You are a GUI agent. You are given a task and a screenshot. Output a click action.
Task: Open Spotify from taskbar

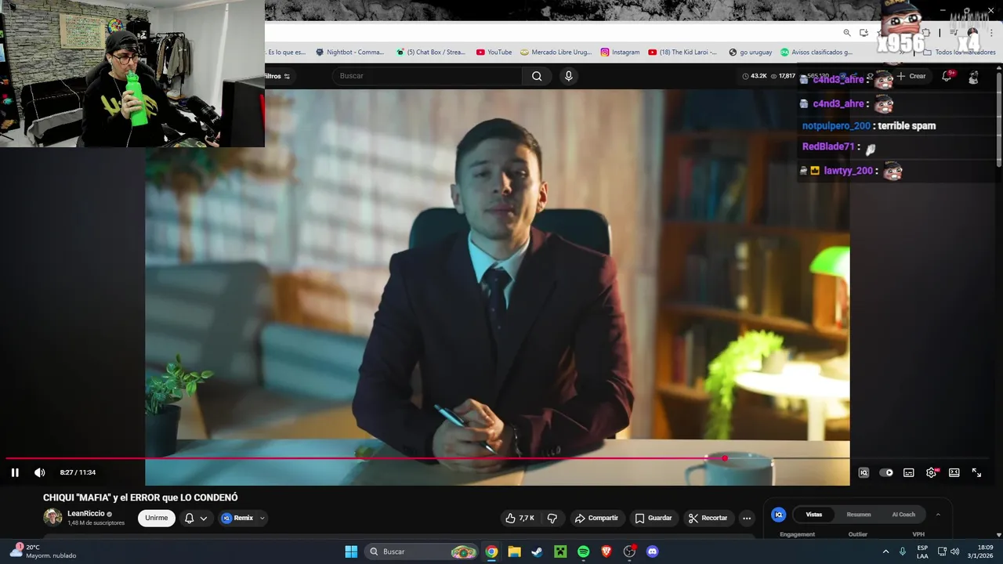click(583, 551)
